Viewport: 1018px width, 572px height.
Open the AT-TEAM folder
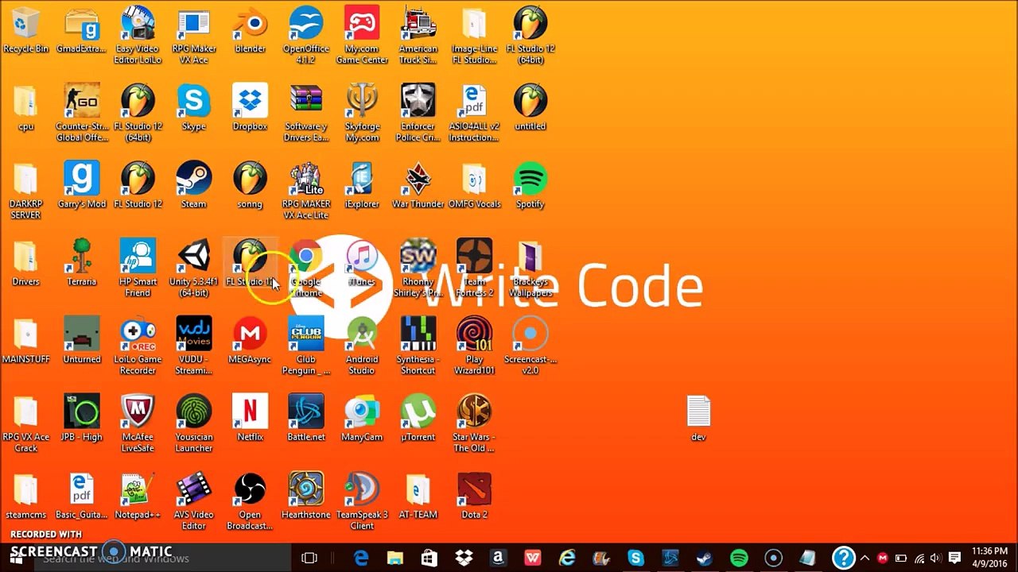tap(418, 496)
